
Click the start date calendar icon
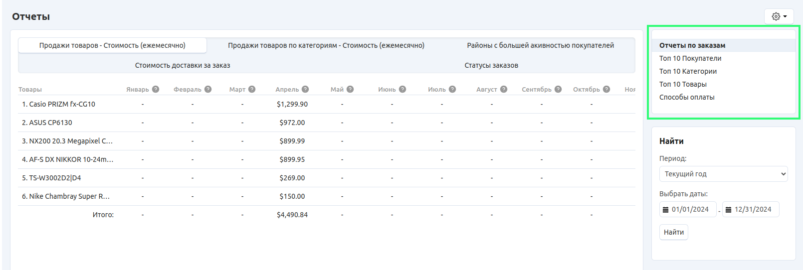coord(665,210)
